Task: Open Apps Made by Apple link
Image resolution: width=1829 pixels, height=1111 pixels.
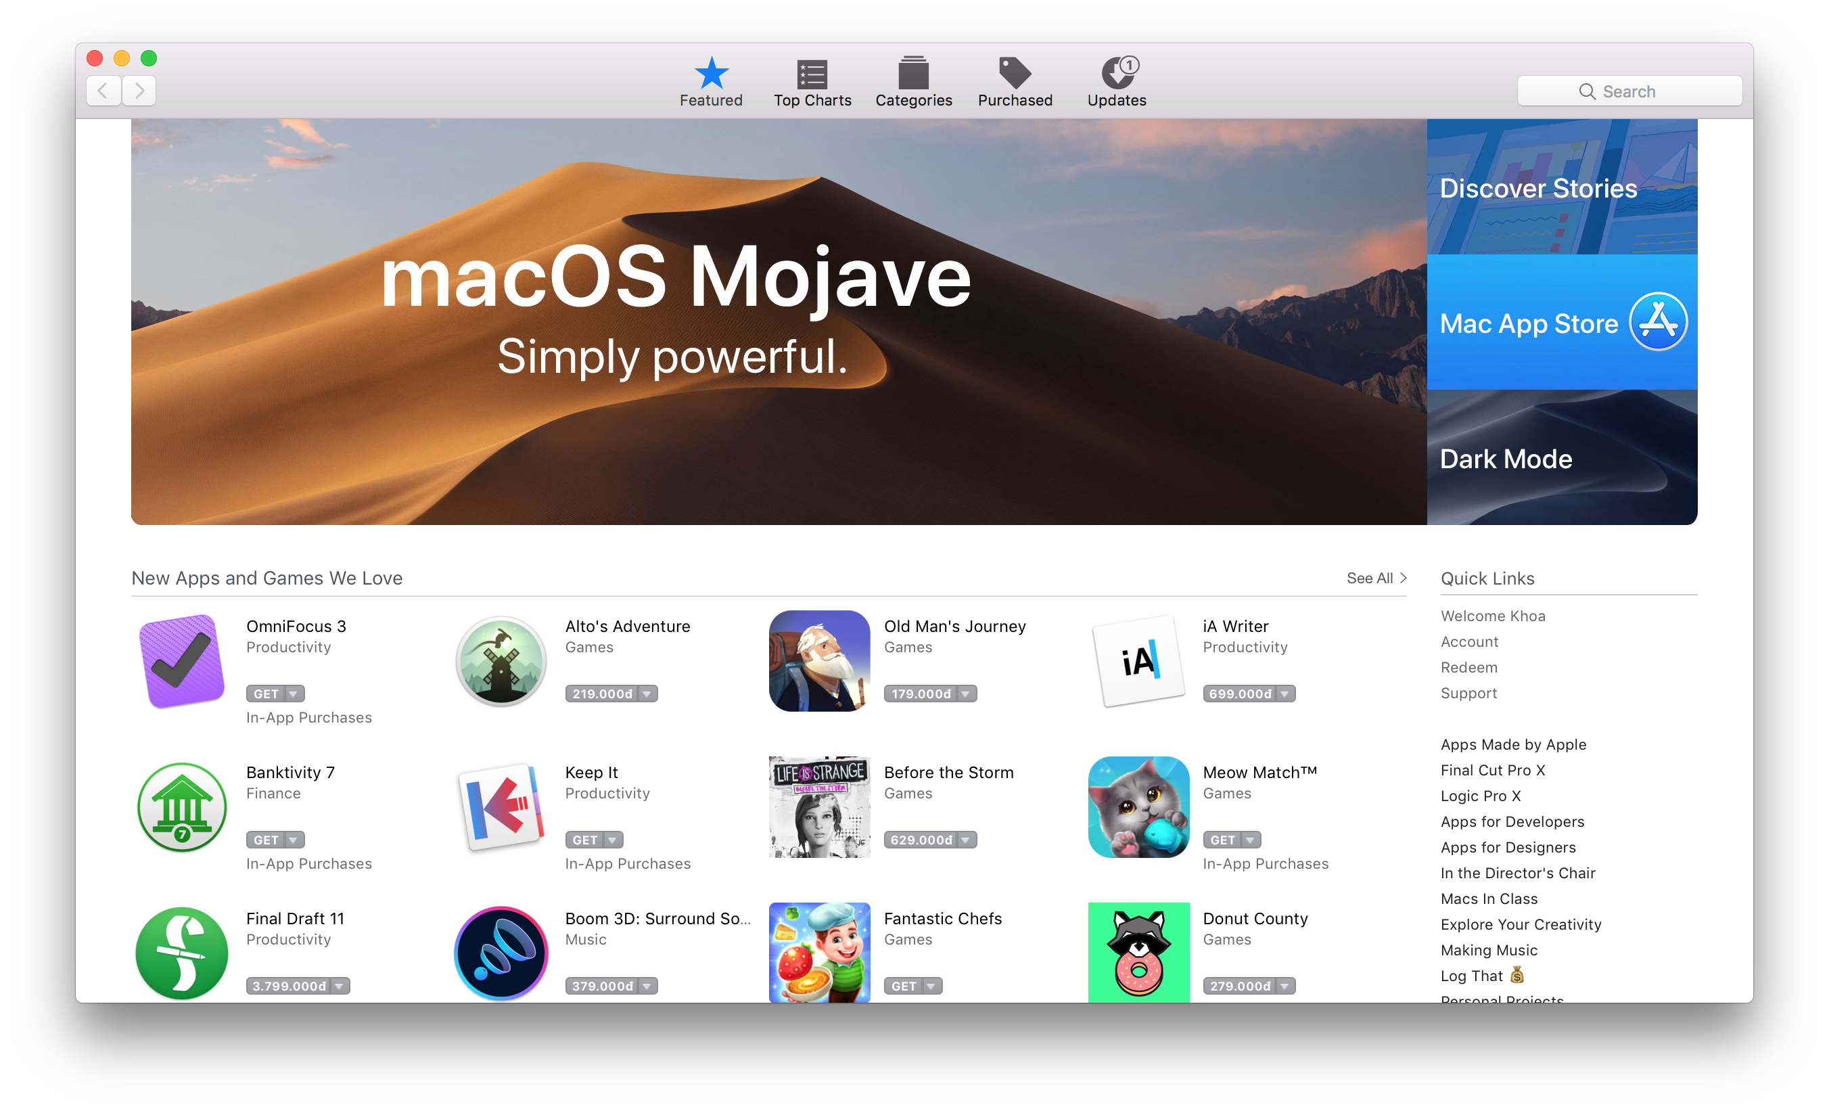Action: (1513, 744)
